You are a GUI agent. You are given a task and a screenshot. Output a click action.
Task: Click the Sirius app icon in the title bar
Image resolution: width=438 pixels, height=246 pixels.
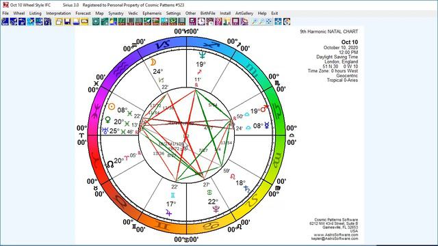click(x=5, y=5)
